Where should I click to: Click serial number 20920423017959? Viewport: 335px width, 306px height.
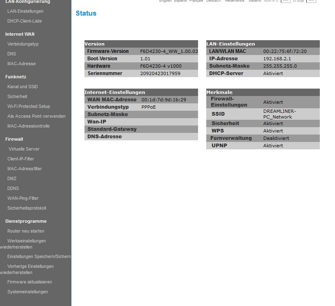(160, 73)
